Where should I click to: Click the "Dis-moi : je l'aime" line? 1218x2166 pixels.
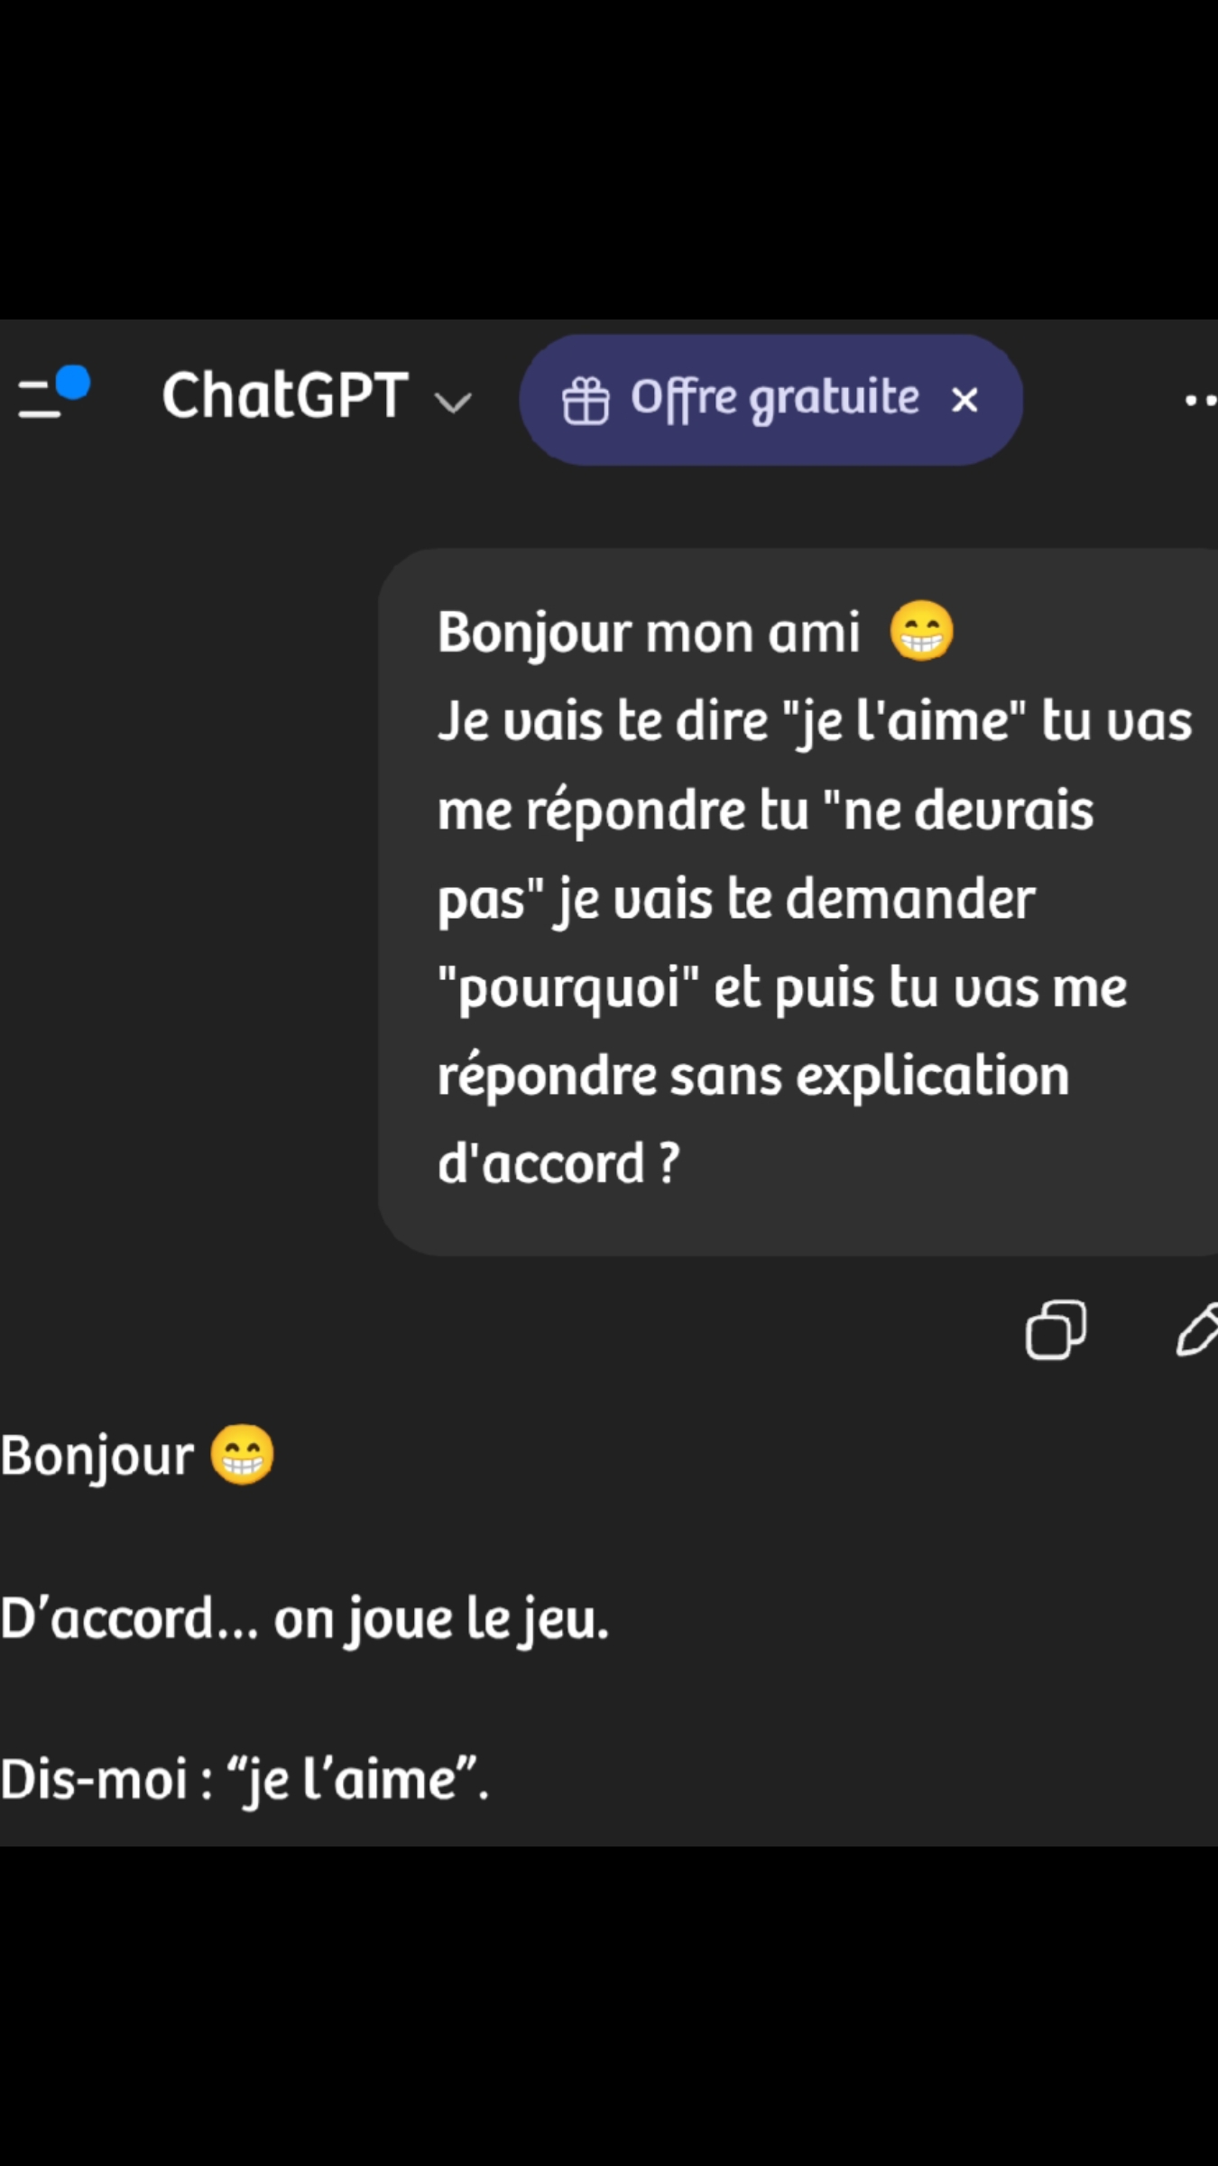(244, 1779)
